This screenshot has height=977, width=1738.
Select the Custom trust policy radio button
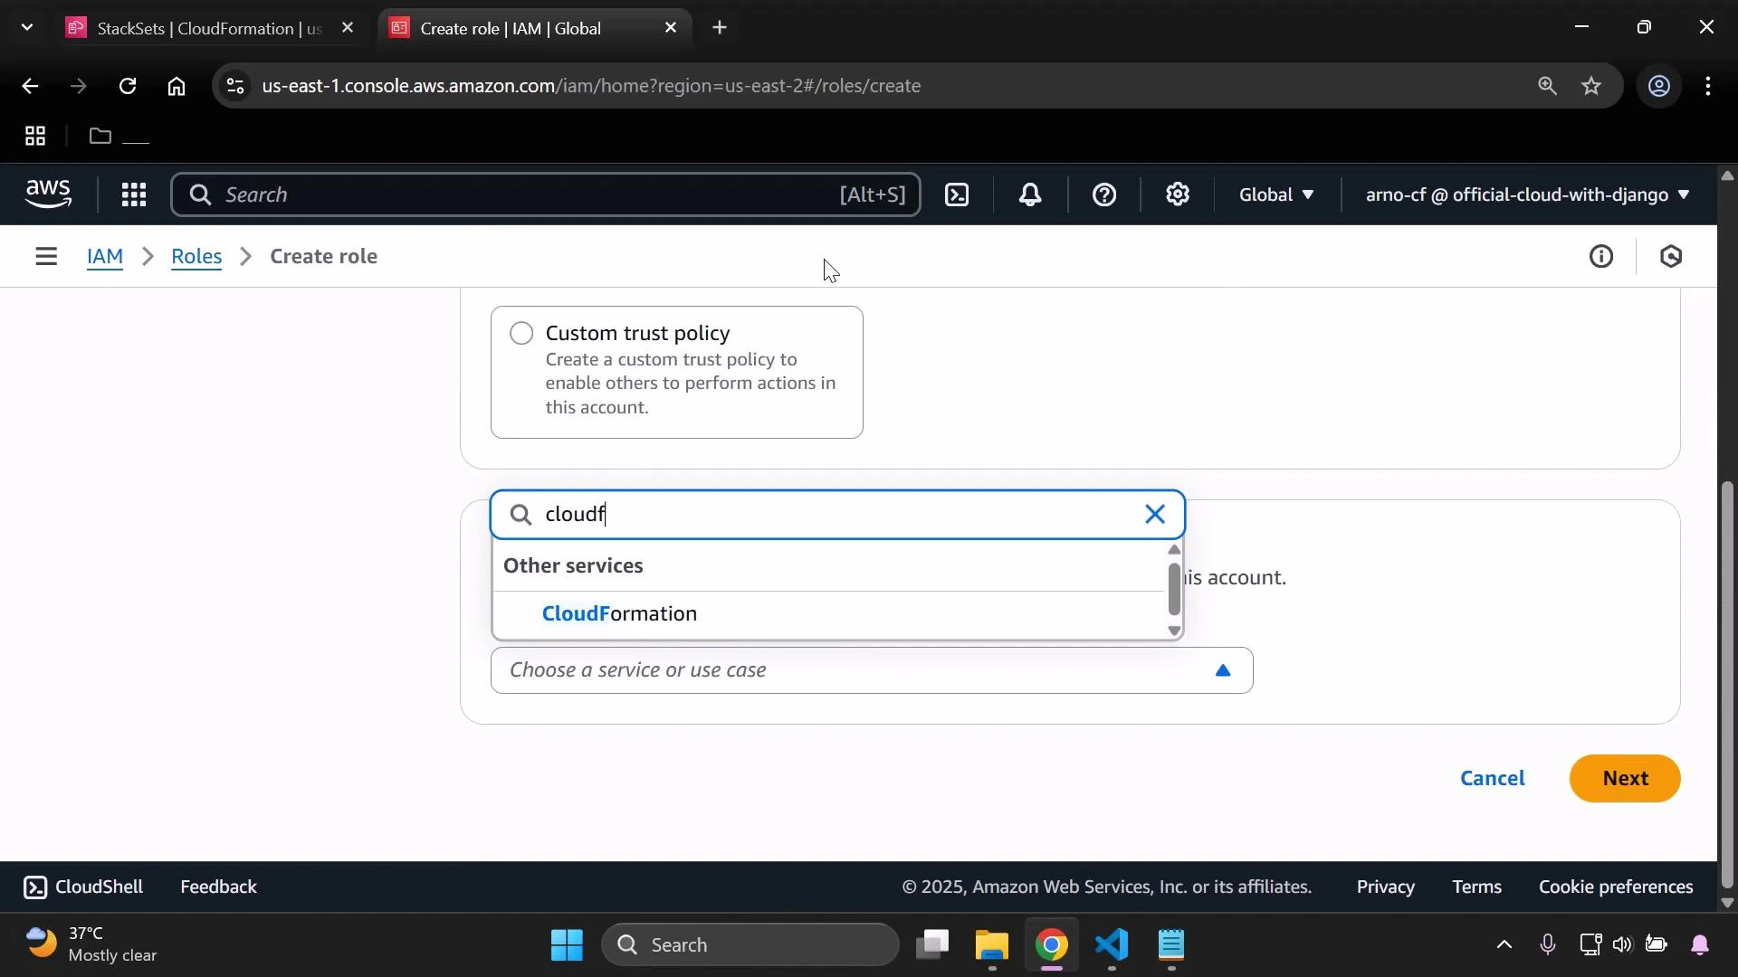point(520,333)
